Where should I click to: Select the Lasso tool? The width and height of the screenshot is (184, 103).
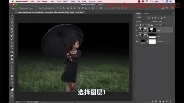(x=12, y=22)
